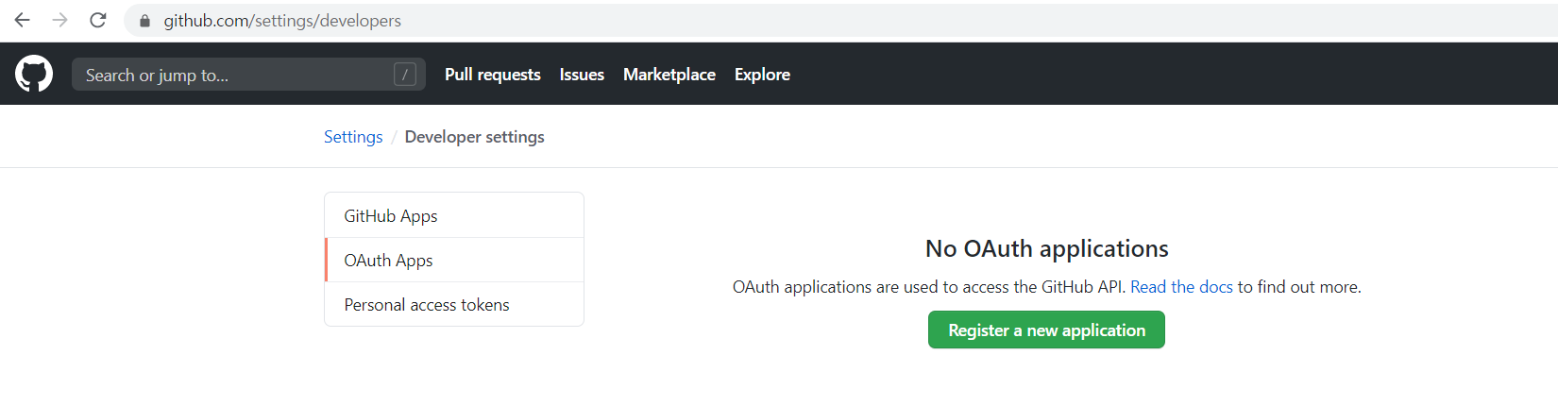Image resolution: width=1558 pixels, height=406 pixels.
Task: Follow the Settings breadcrumb link
Action: pyautogui.click(x=353, y=137)
